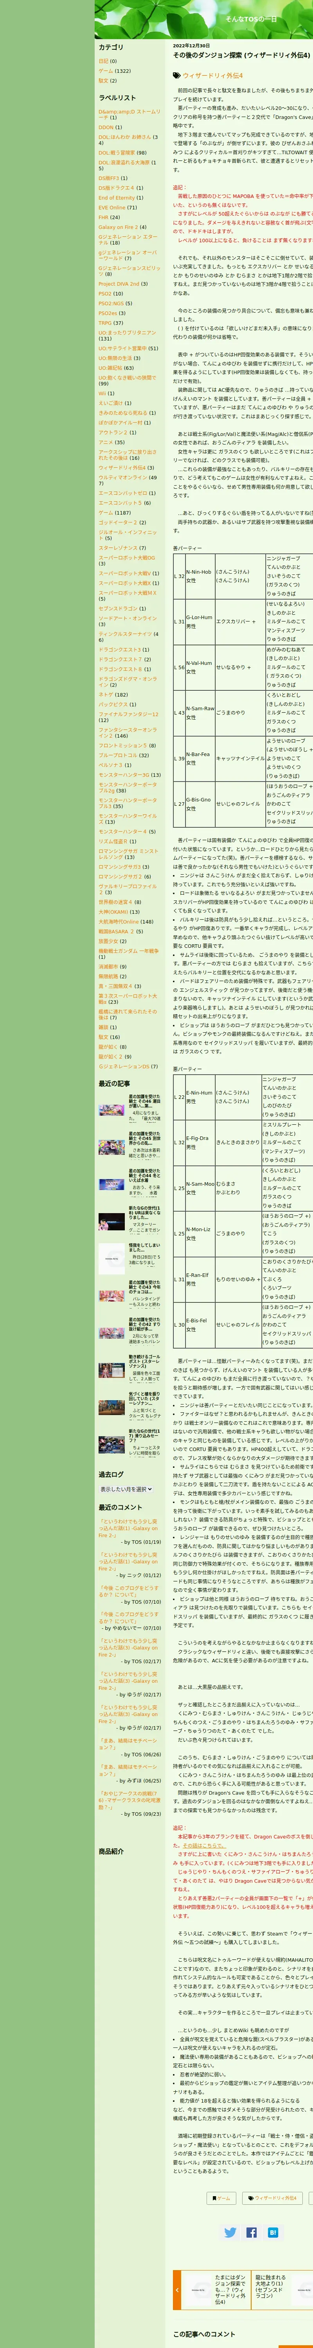Open thumbnail of 星の加護を受けた騎士 その44
Viewport: 313px width, 2348px height.
112,1184
